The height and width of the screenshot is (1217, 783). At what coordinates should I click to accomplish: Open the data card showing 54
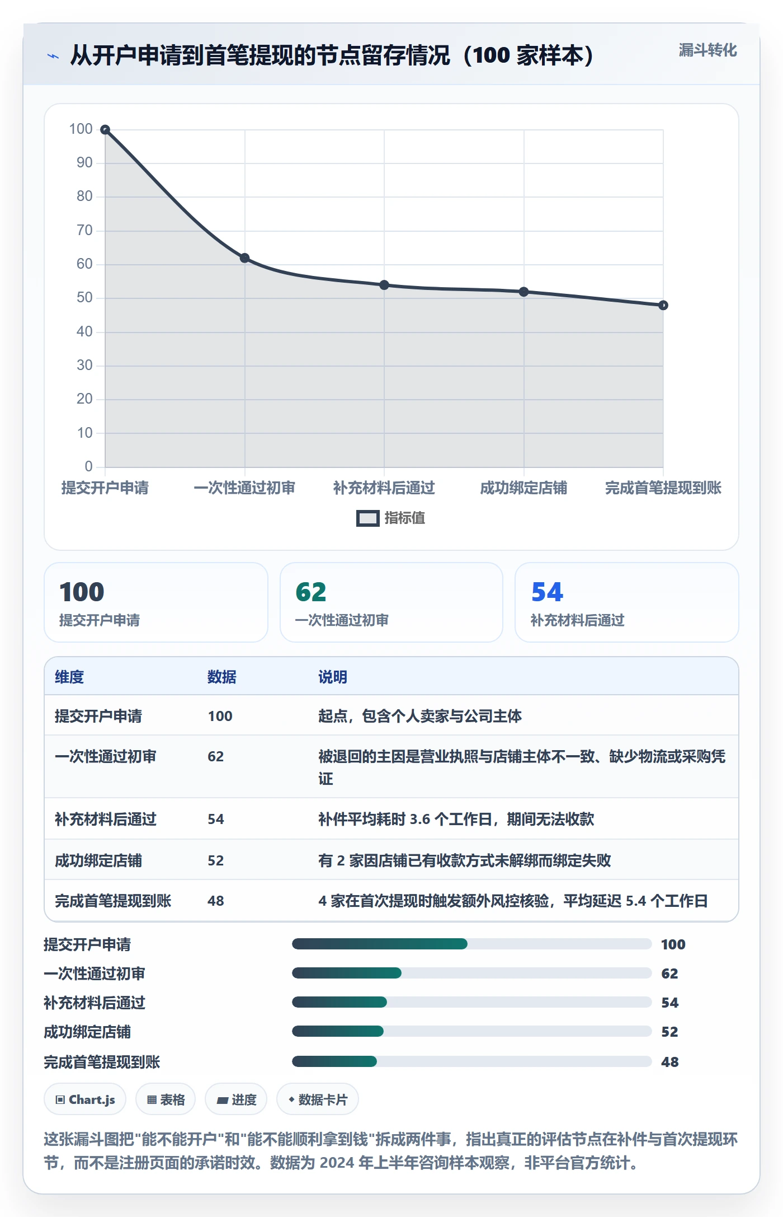coord(627,602)
